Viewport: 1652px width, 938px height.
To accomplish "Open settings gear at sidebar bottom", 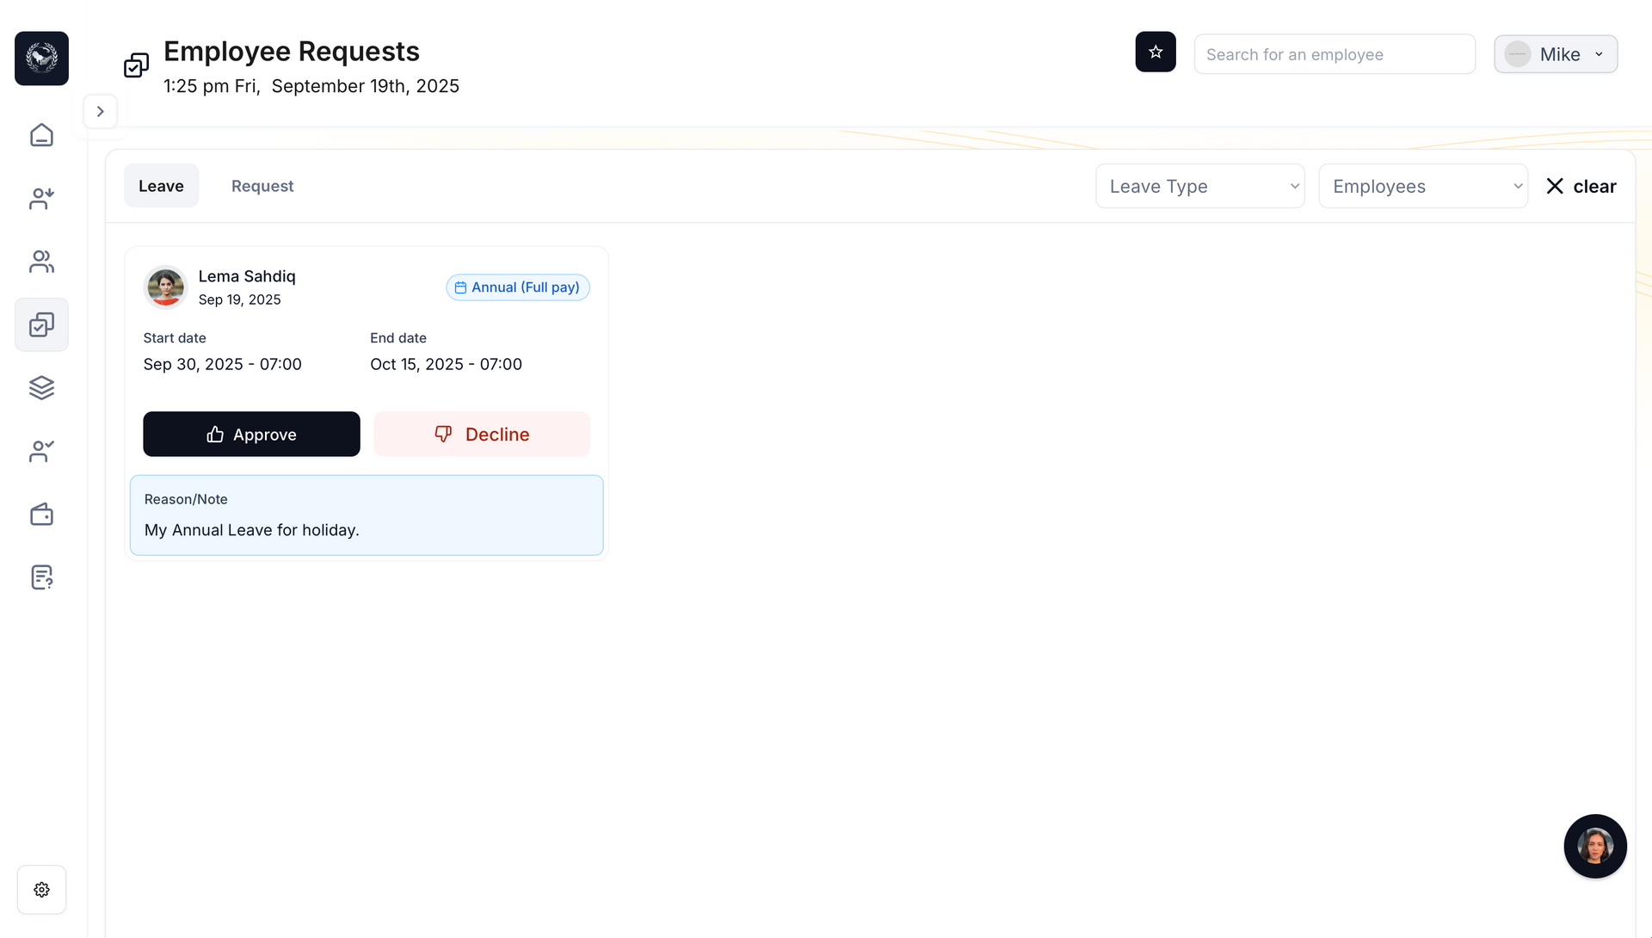I will (41, 889).
